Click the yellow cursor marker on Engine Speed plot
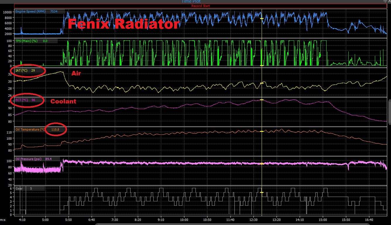Screen dimensions: 391x225 262,19
